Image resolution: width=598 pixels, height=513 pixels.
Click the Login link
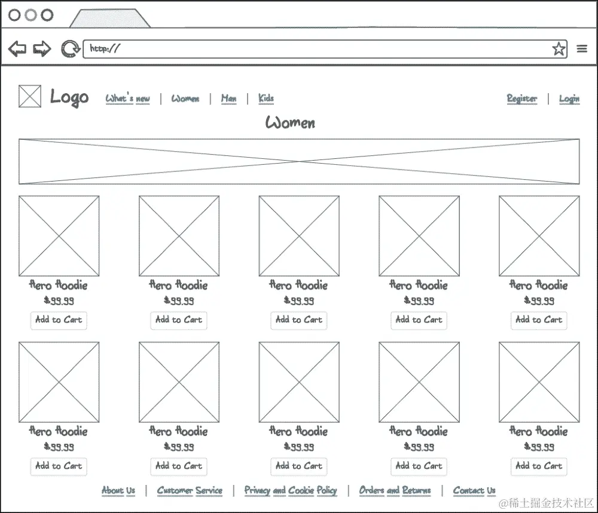click(569, 99)
